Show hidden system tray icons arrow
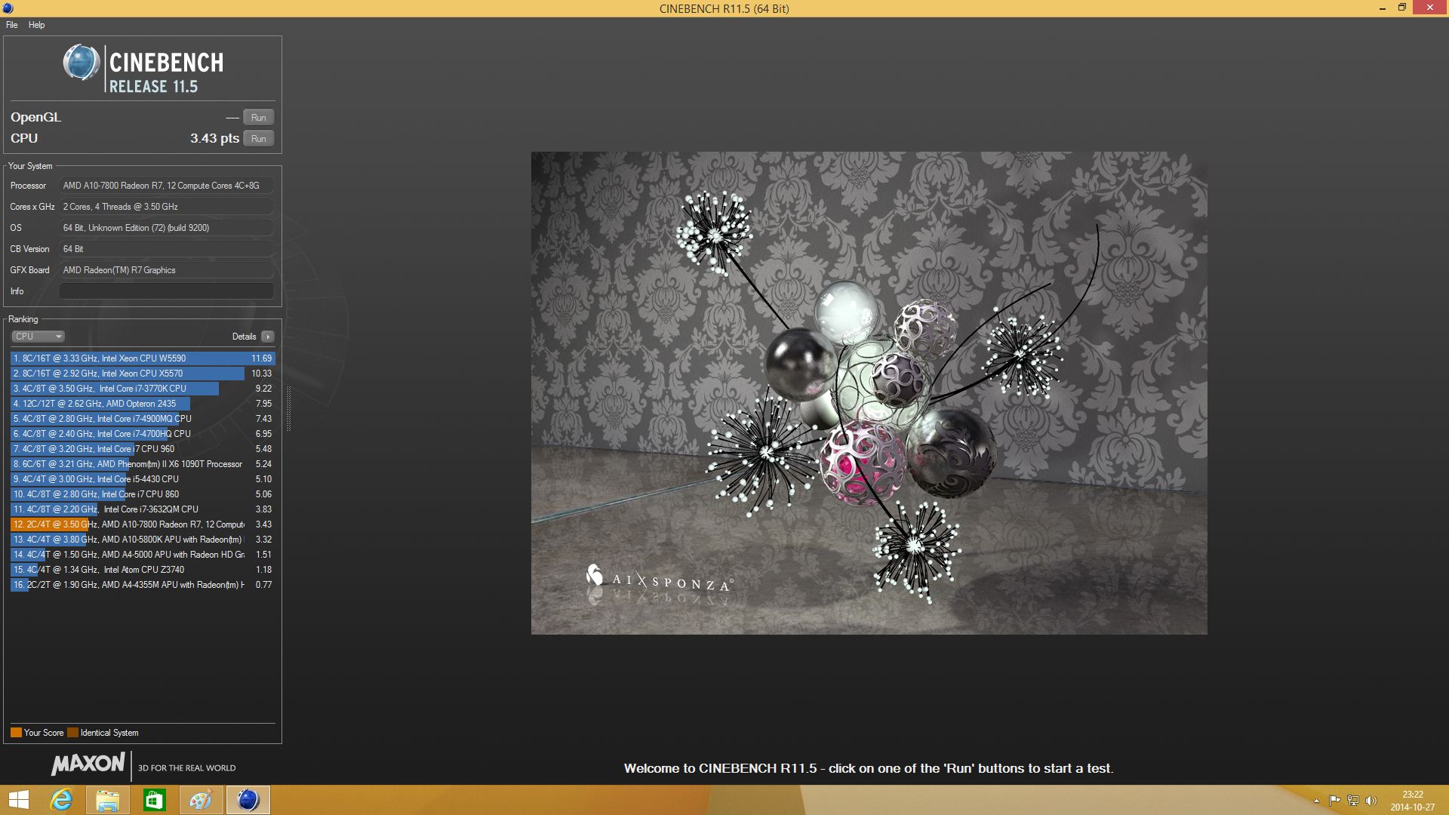The width and height of the screenshot is (1449, 815). click(x=1316, y=801)
